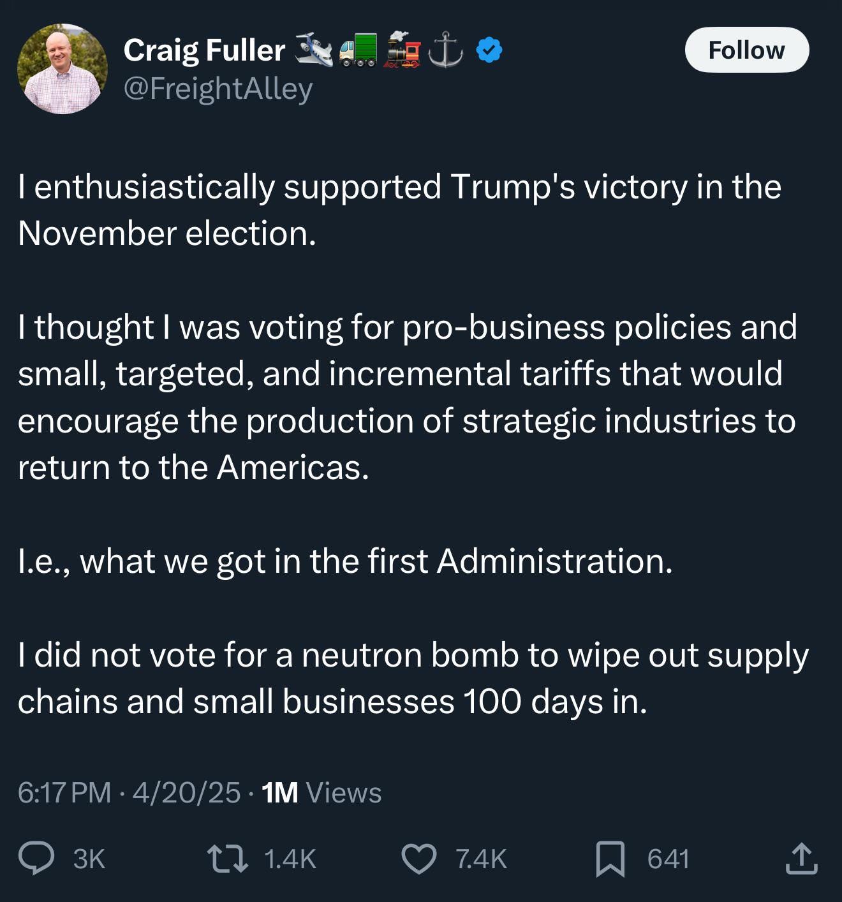Click the 7.4K likes count

click(x=481, y=859)
